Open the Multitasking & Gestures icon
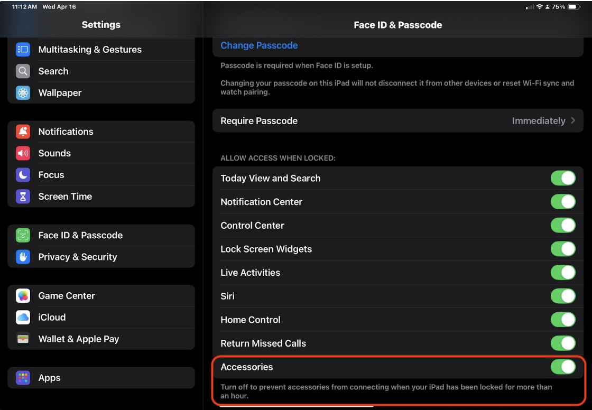 [23, 50]
